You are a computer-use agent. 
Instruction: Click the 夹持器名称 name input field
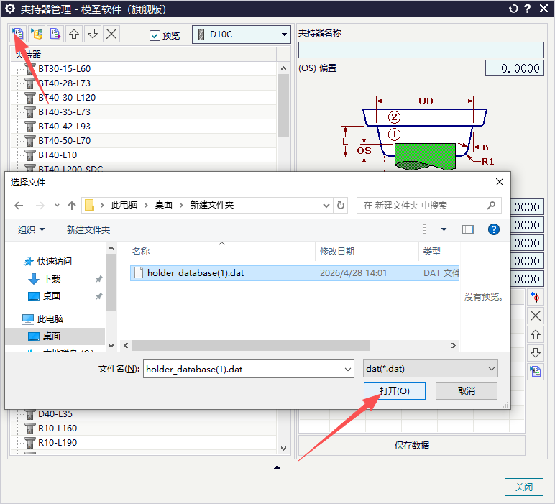[421, 50]
